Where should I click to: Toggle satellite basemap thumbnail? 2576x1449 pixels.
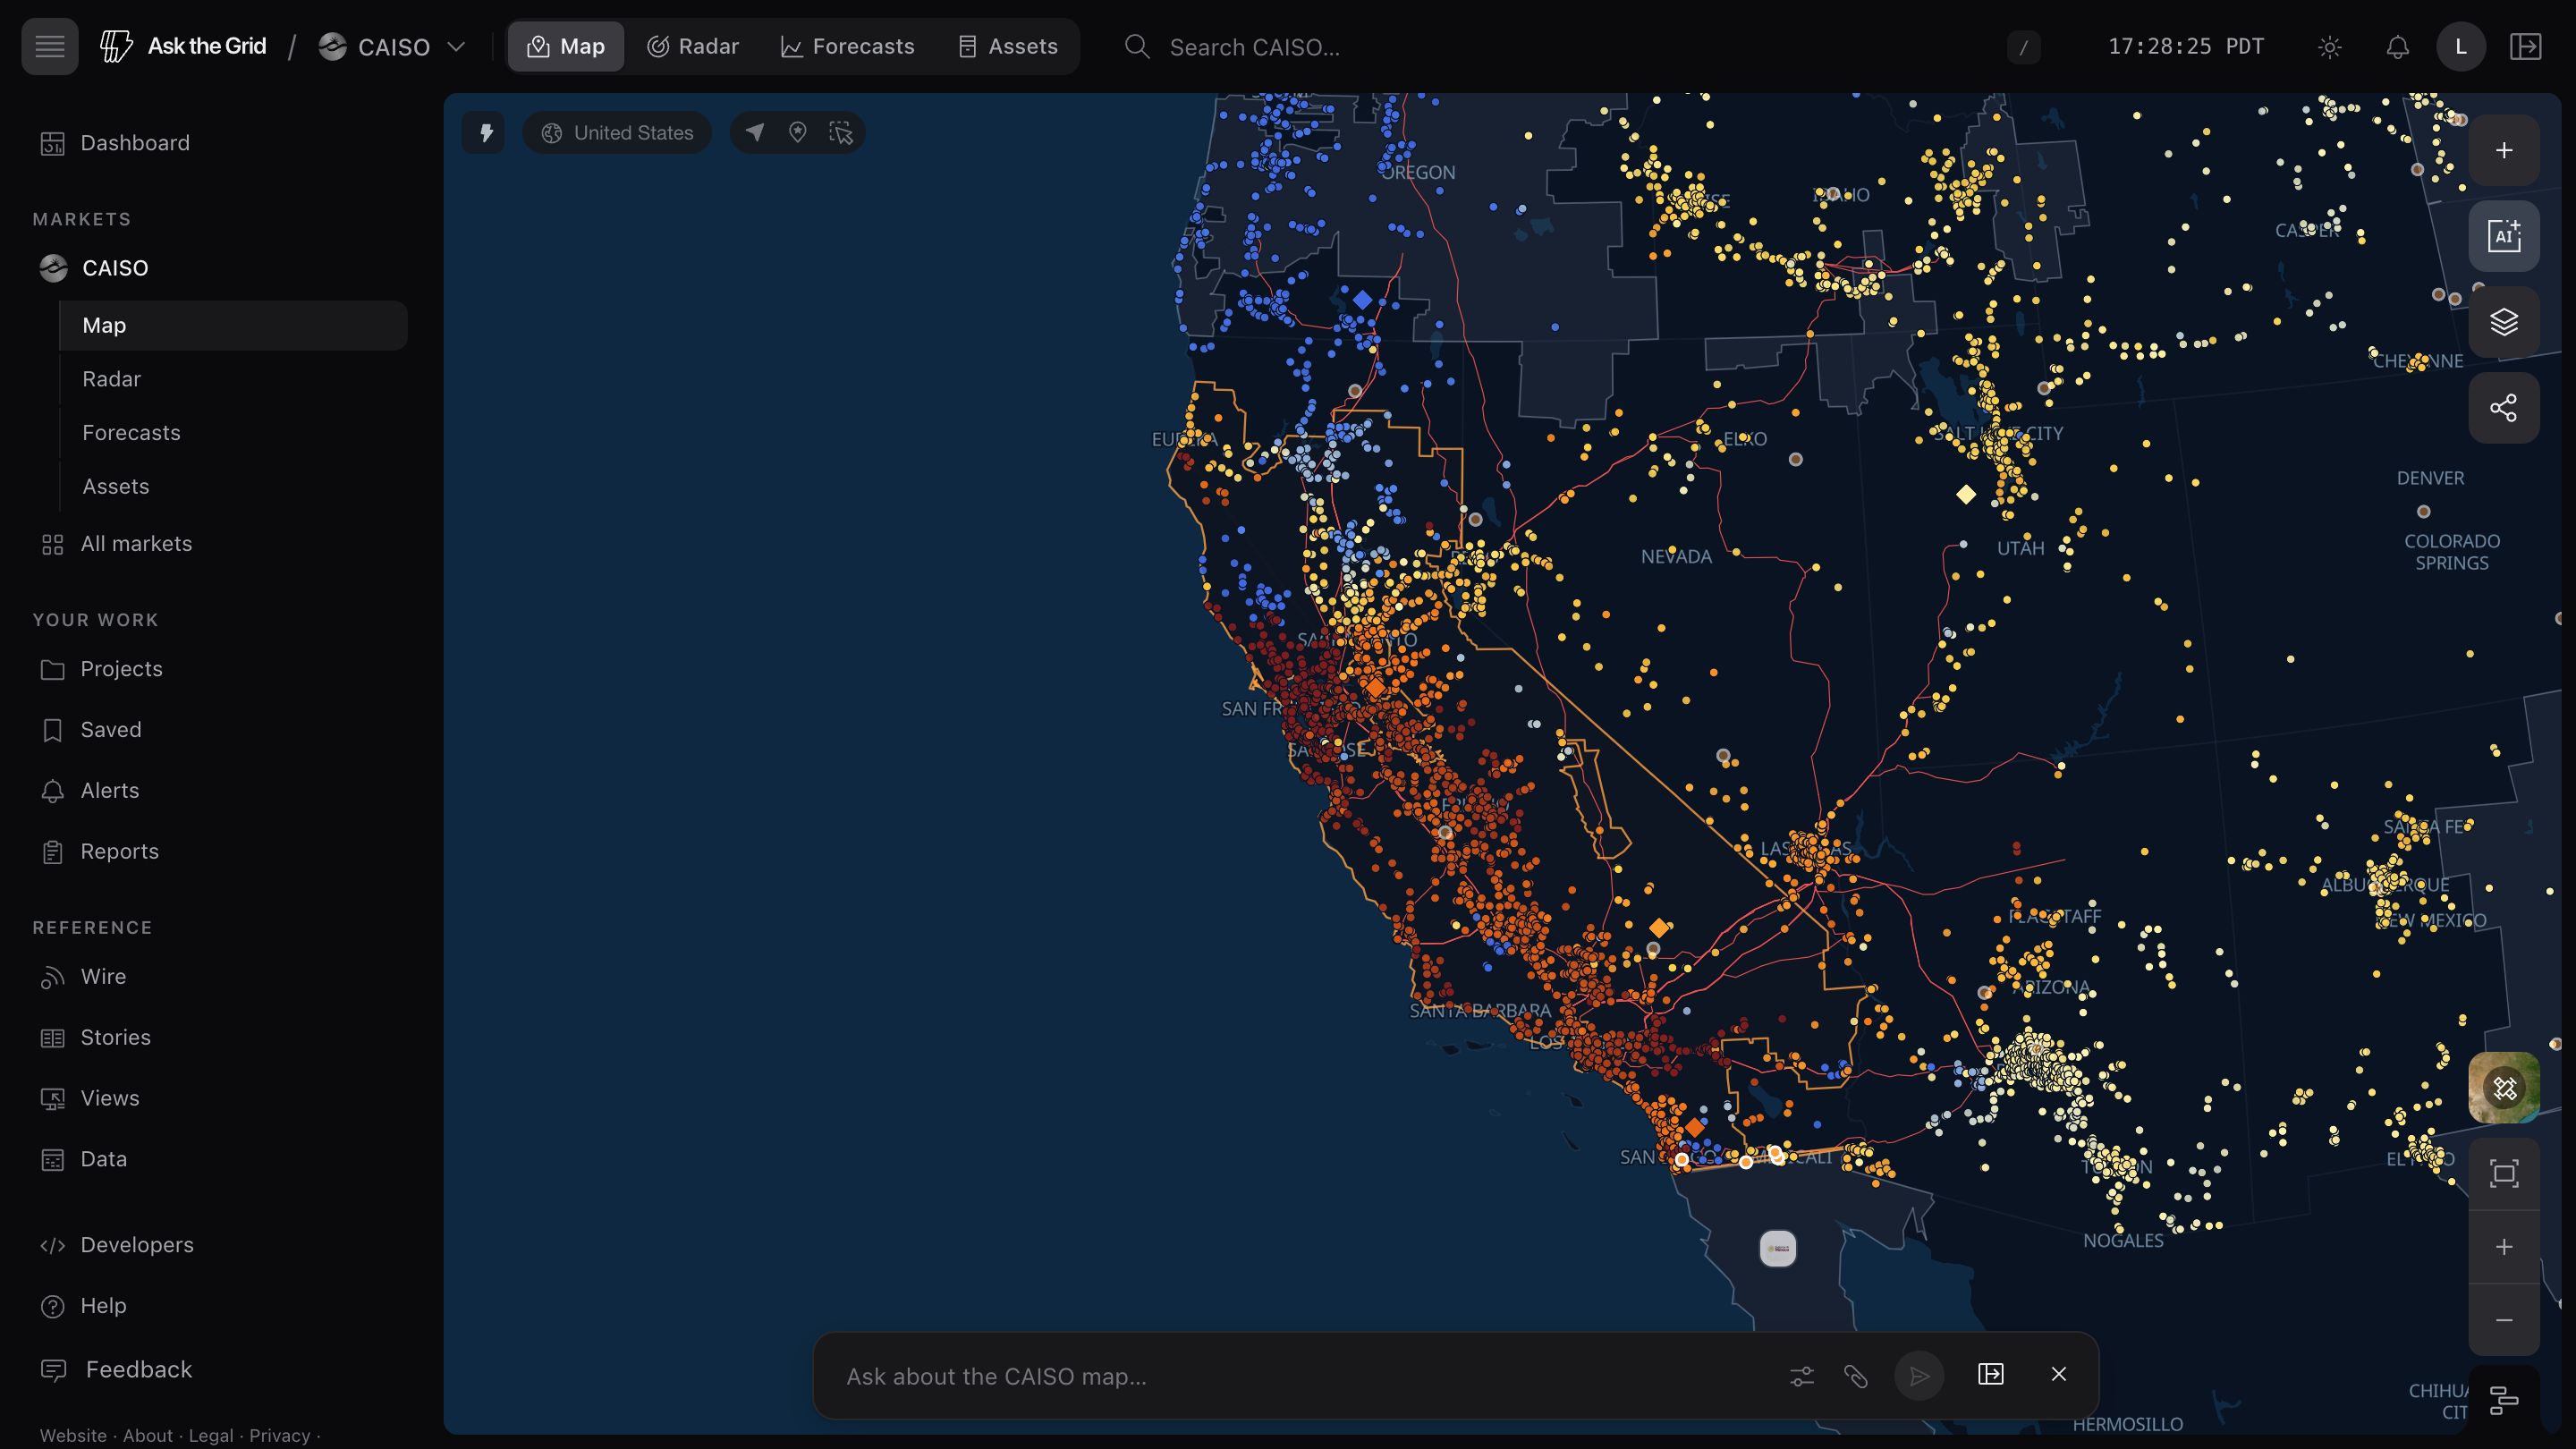coord(2504,1087)
